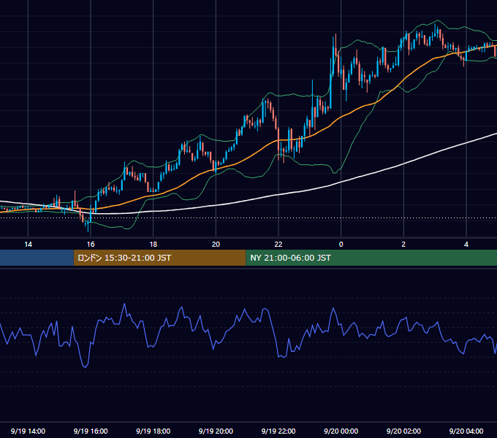Click the 9/20 04:00 time label
497x438 pixels.
pyautogui.click(x=466, y=431)
